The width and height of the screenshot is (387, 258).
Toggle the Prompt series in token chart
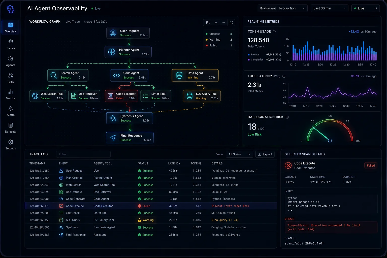click(x=264, y=54)
